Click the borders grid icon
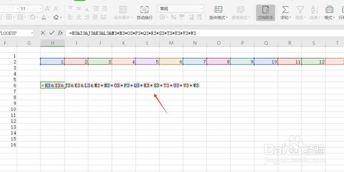This screenshot has width=344, height=172. pyautogui.click(x=9, y=17)
